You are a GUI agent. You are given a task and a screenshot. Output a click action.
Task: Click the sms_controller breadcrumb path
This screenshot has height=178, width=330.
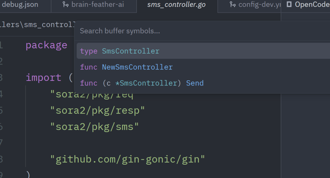(38, 25)
